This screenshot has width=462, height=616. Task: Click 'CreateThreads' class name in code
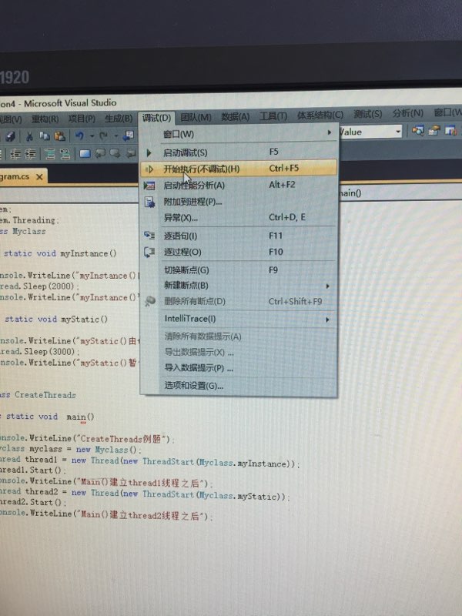45,395
